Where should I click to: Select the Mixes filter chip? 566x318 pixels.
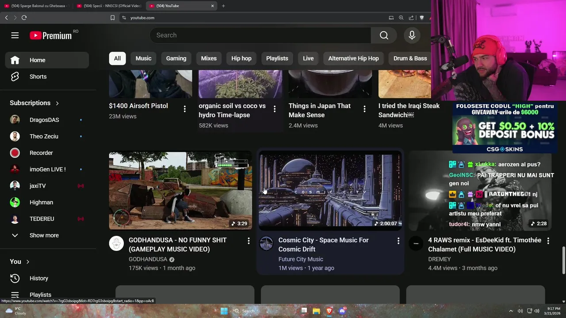[209, 58]
